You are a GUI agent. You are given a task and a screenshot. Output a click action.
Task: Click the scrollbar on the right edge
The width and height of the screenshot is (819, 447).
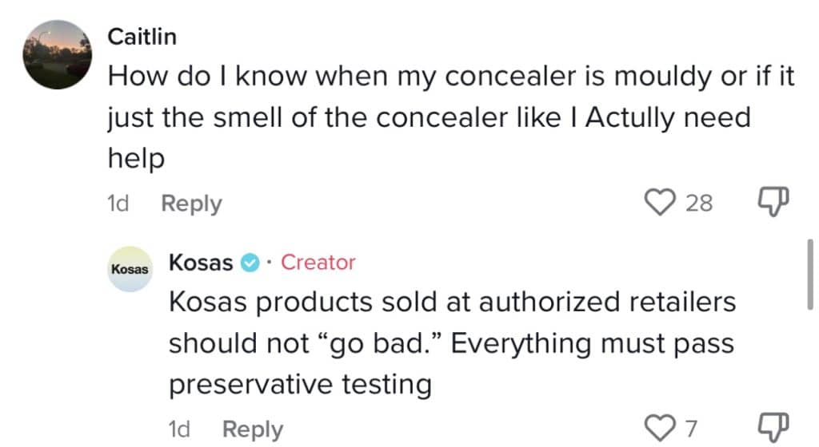809,275
